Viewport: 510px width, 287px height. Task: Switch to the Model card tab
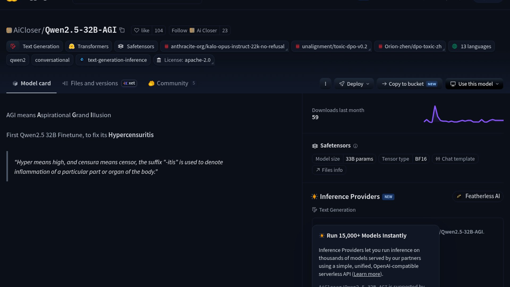click(31, 83)
